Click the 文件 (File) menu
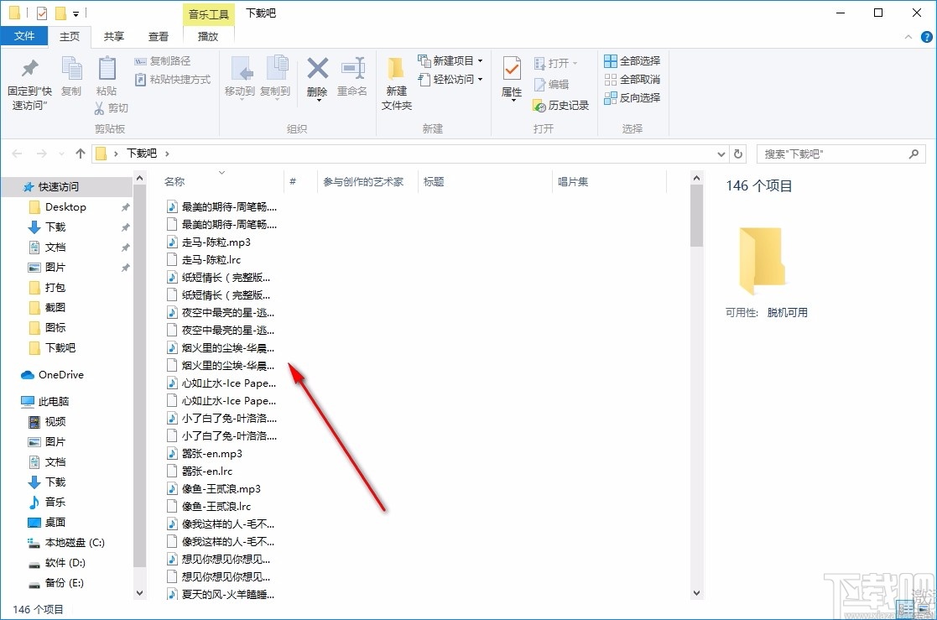Screen dimensions: 937x620 click(x=25, y=36)
